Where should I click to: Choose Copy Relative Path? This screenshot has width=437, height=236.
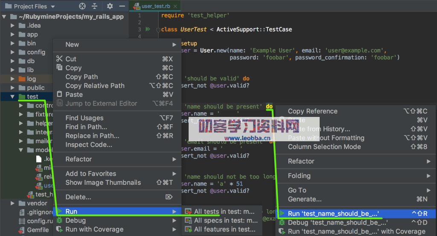[x=117, y=85]
